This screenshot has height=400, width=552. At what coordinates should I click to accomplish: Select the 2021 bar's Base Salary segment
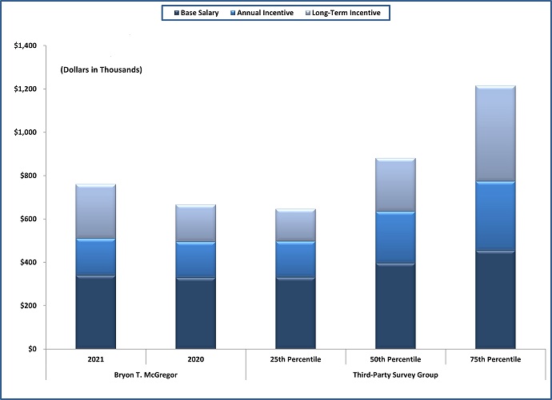pyautogui.click(x=95, y=311)
